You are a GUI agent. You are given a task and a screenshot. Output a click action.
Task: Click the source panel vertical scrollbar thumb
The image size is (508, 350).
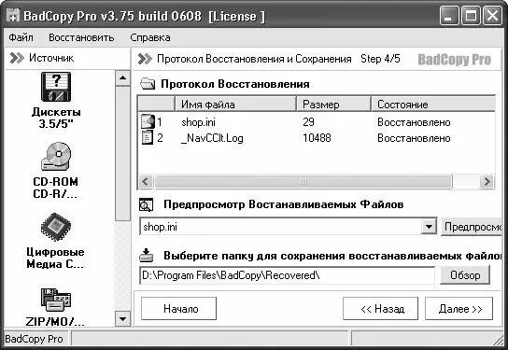coord(122,153)
